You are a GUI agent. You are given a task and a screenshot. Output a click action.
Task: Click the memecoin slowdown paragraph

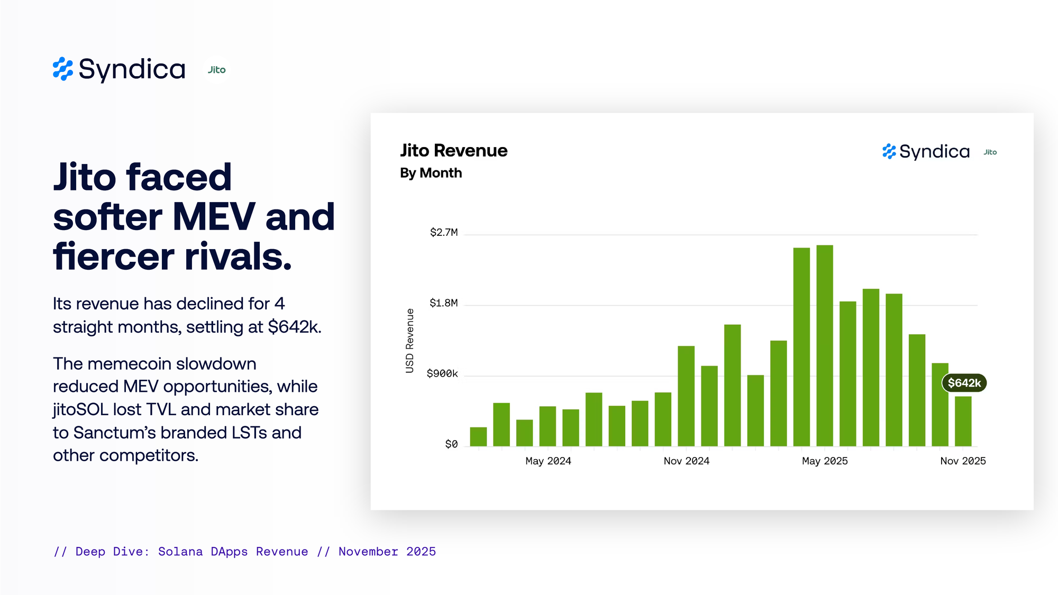[x=186, y=409]
